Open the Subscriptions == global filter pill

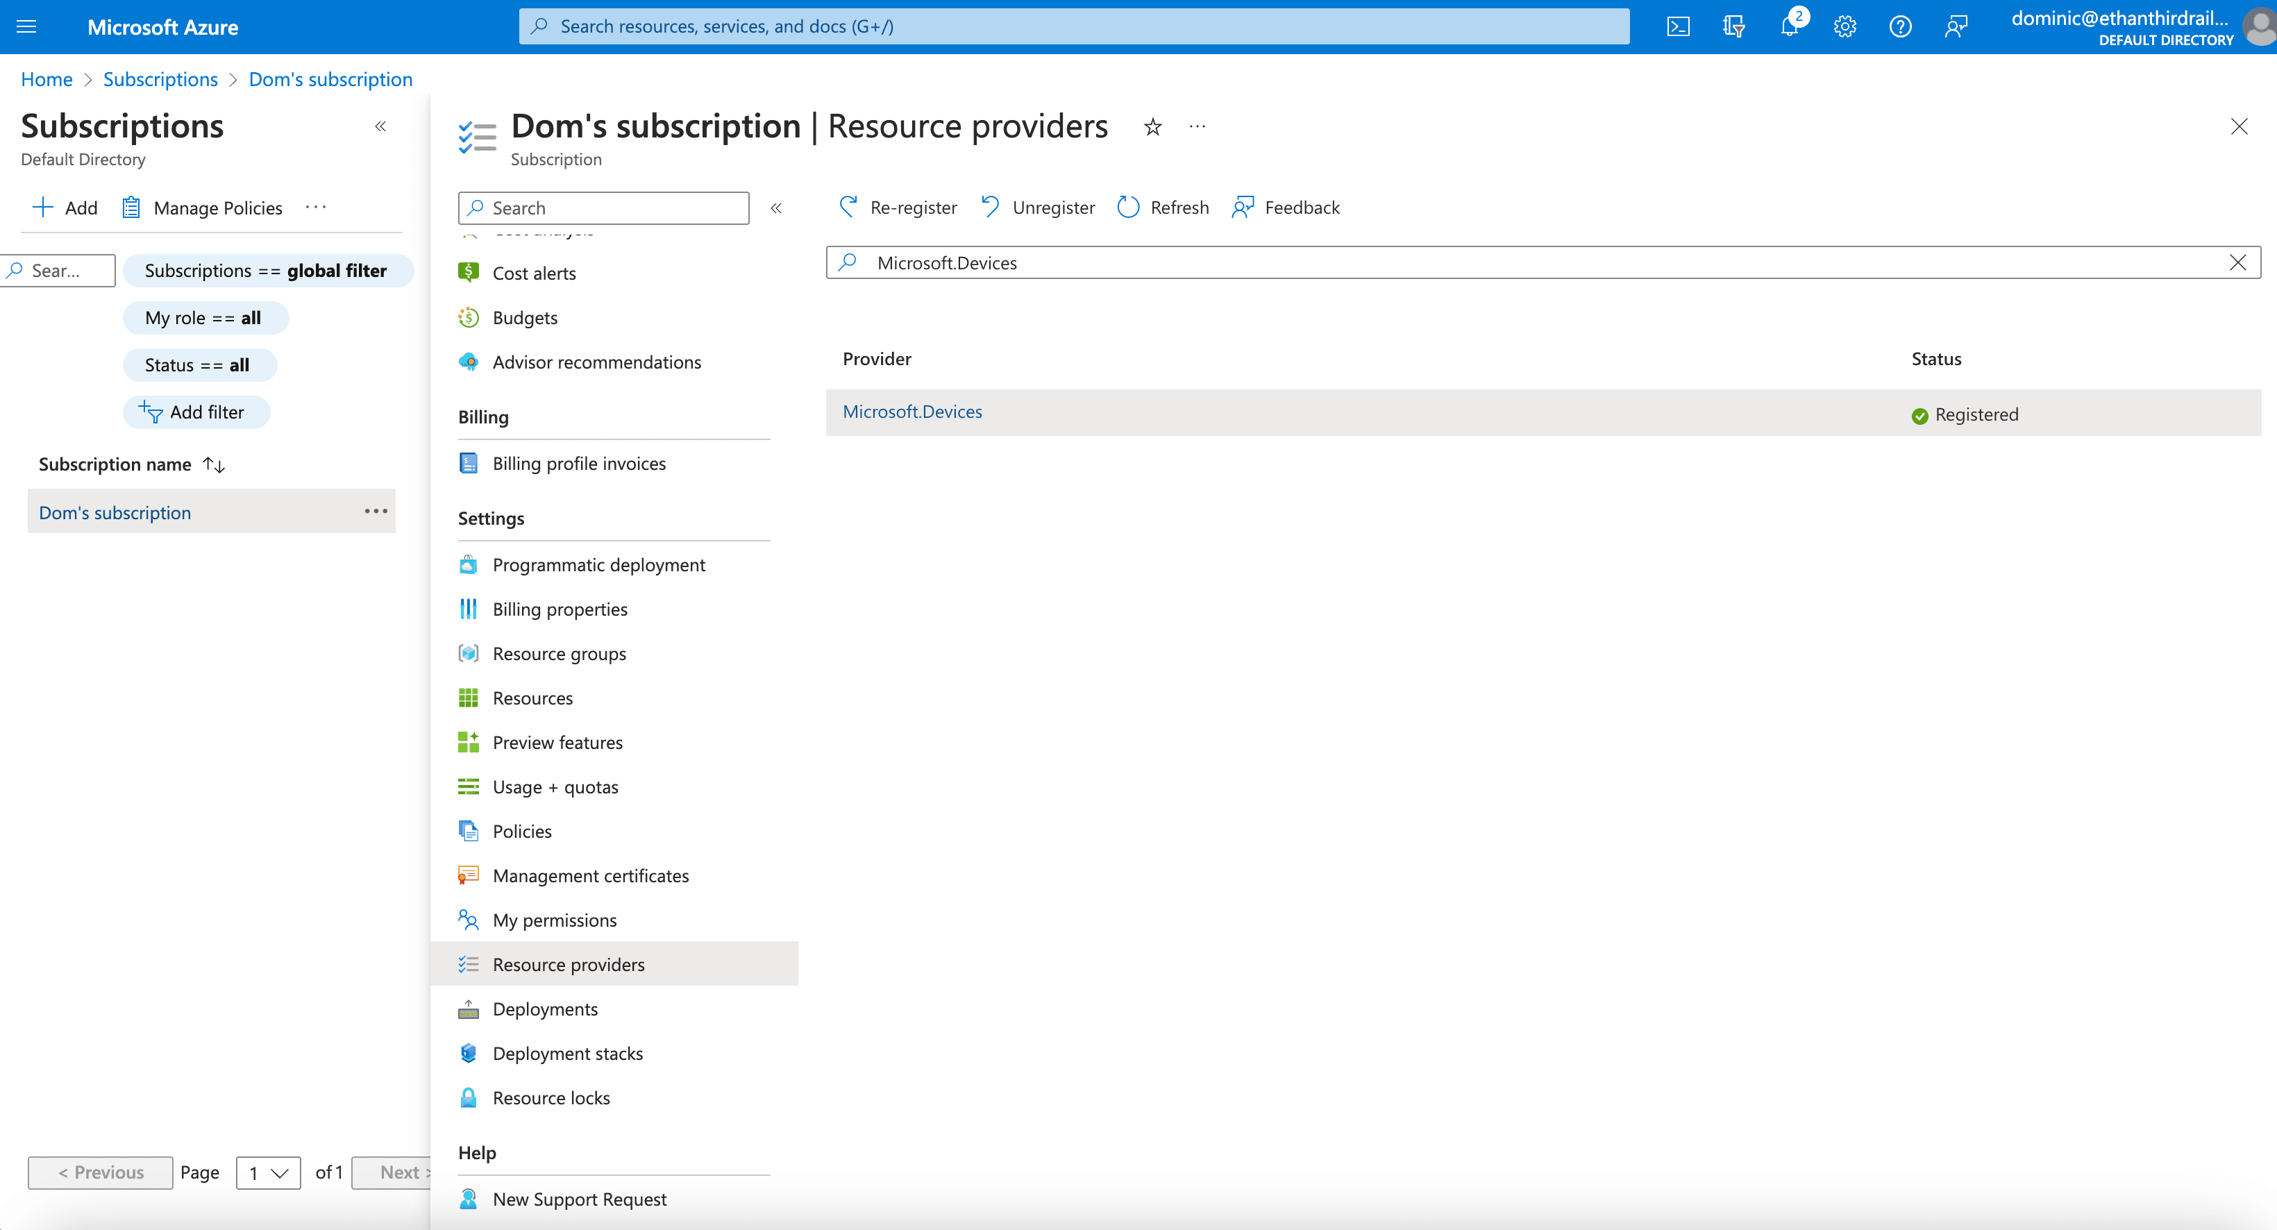point(267,271)
